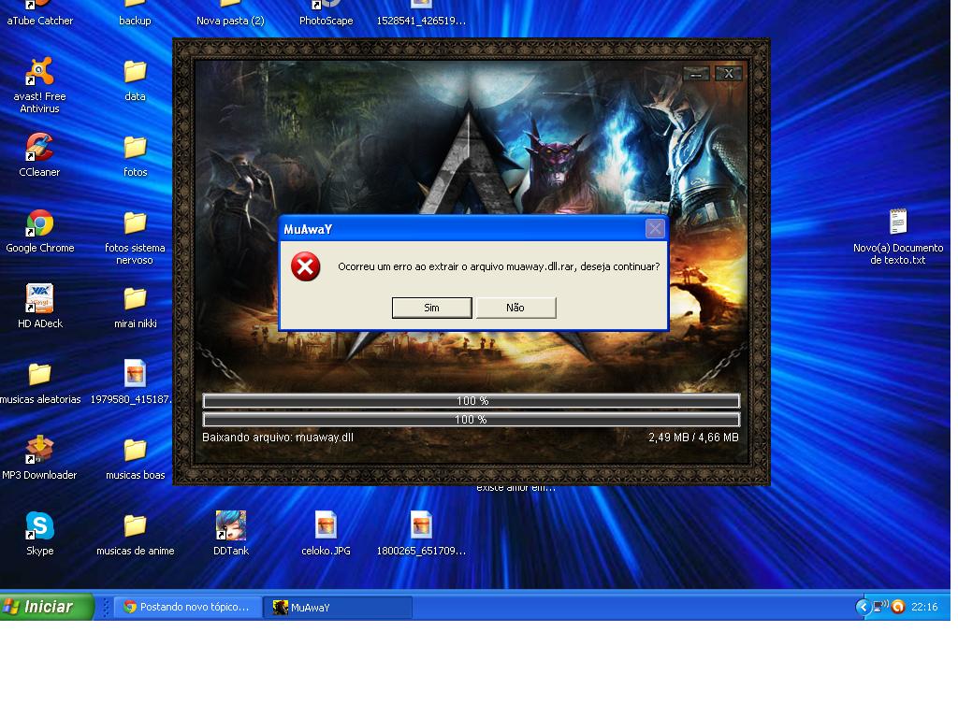Open Novo(a) Documento de texto.txt file
Image resolution: width=958 pixels, height=718 pixels.
click(897, 223)
